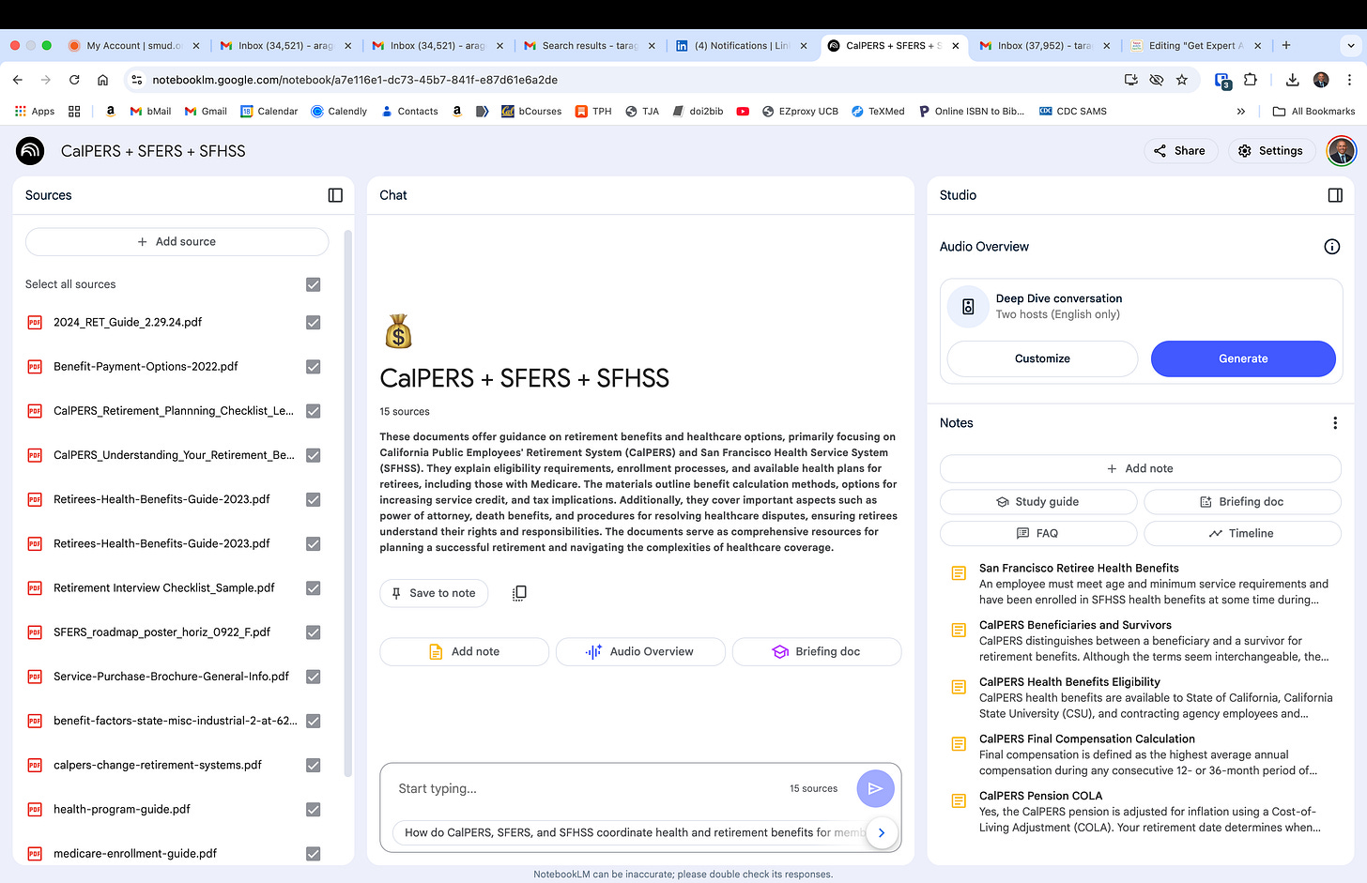Viewport: 1367px width, 883px height.
Task: Click the install app icon in address bar
Action: coord(1131,80)
